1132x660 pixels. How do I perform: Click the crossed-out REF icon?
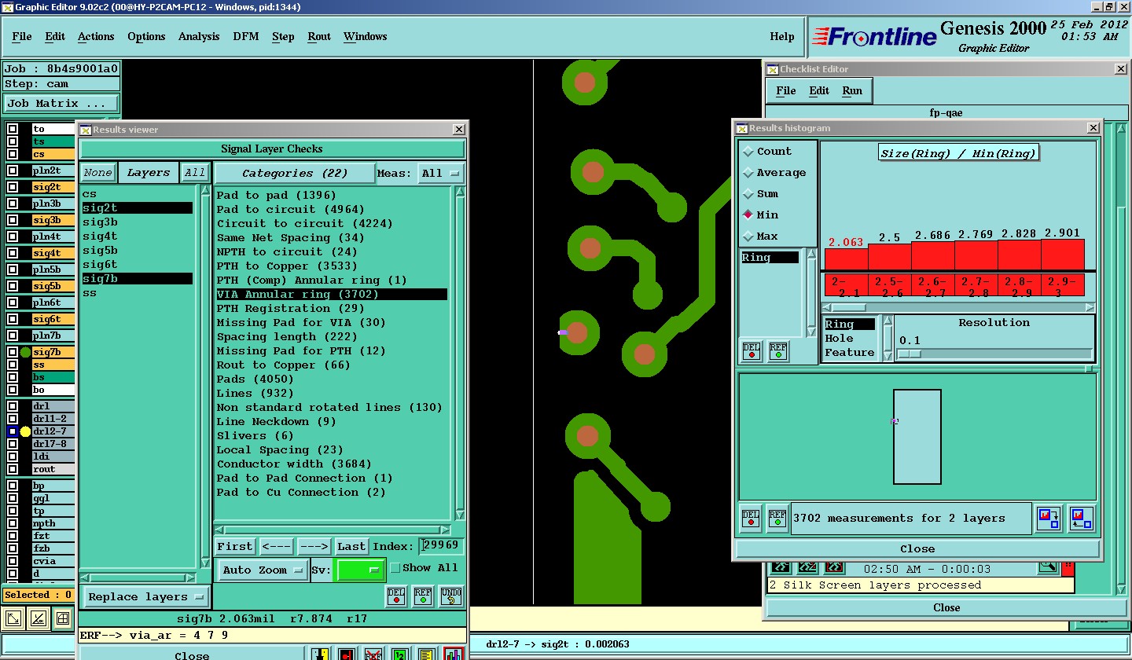[x=373, y=654]
